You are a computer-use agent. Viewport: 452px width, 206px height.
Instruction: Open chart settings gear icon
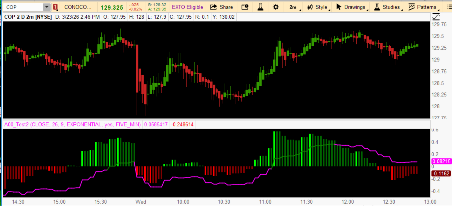[x=276, y=7]
